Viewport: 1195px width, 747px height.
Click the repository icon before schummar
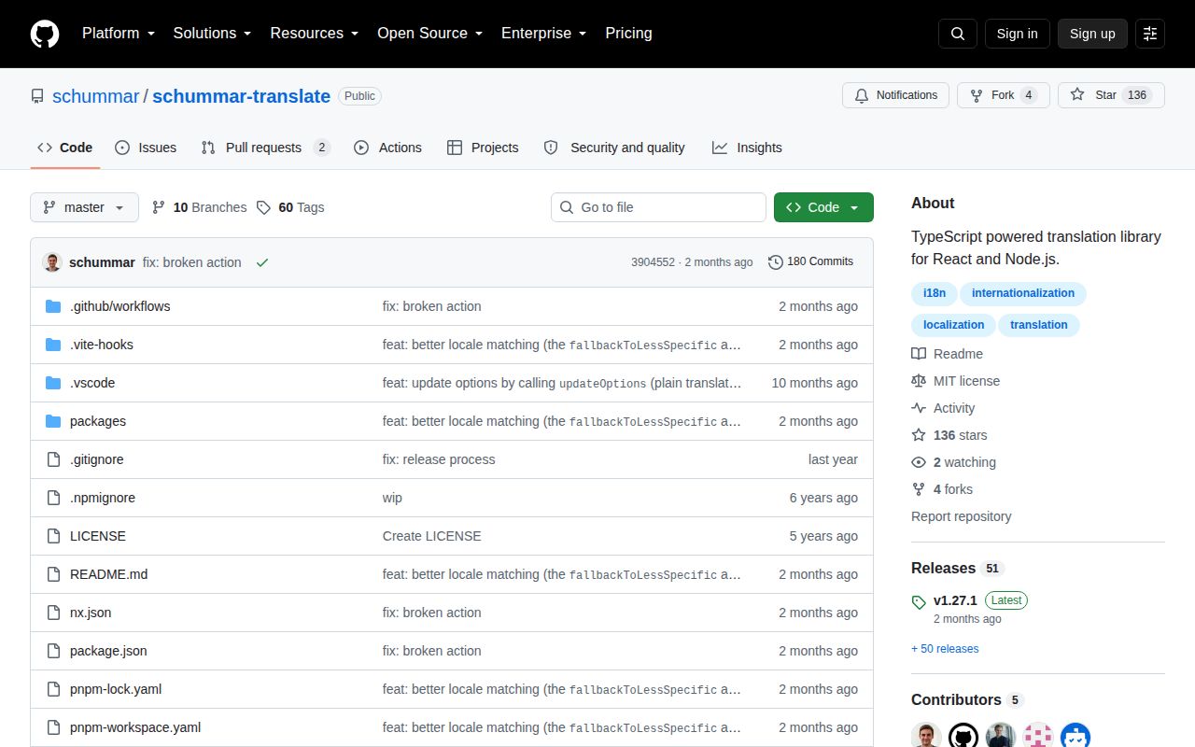[37, 96]
